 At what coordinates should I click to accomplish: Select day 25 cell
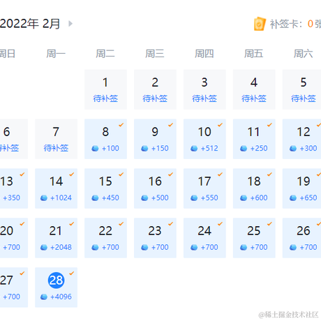pos(254,238)
